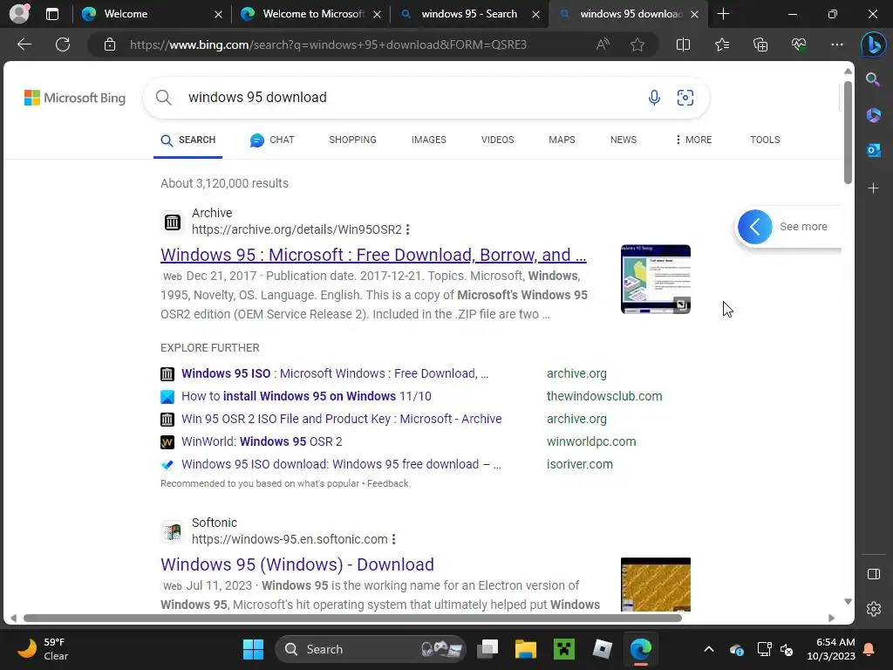View site information lock icon
The image size is (893, 670).
[x=110, y=44]
